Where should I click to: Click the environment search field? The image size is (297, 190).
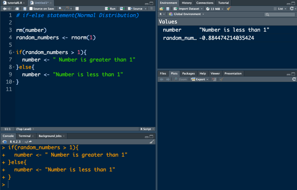coord(280,14)
